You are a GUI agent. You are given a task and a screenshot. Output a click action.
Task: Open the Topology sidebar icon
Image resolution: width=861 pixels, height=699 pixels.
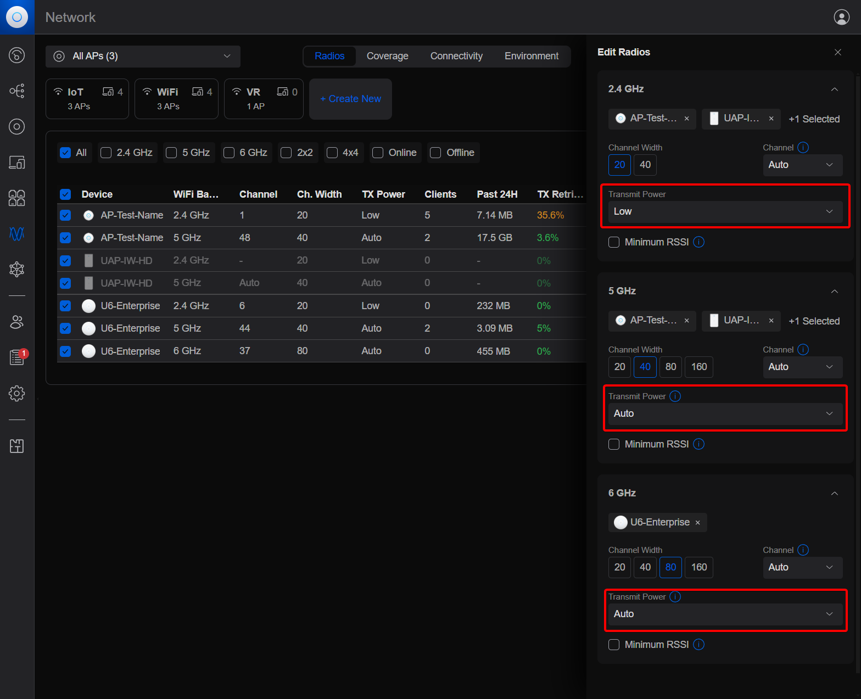pos(17,91)
